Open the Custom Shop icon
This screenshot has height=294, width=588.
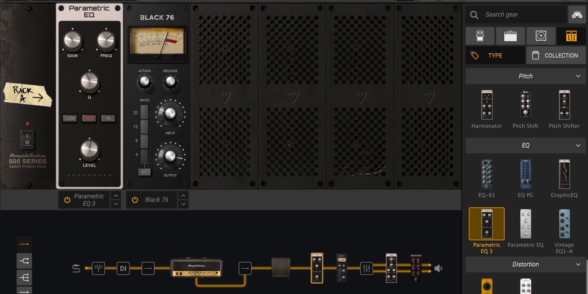pyautogui.click(x=577, y=15)
